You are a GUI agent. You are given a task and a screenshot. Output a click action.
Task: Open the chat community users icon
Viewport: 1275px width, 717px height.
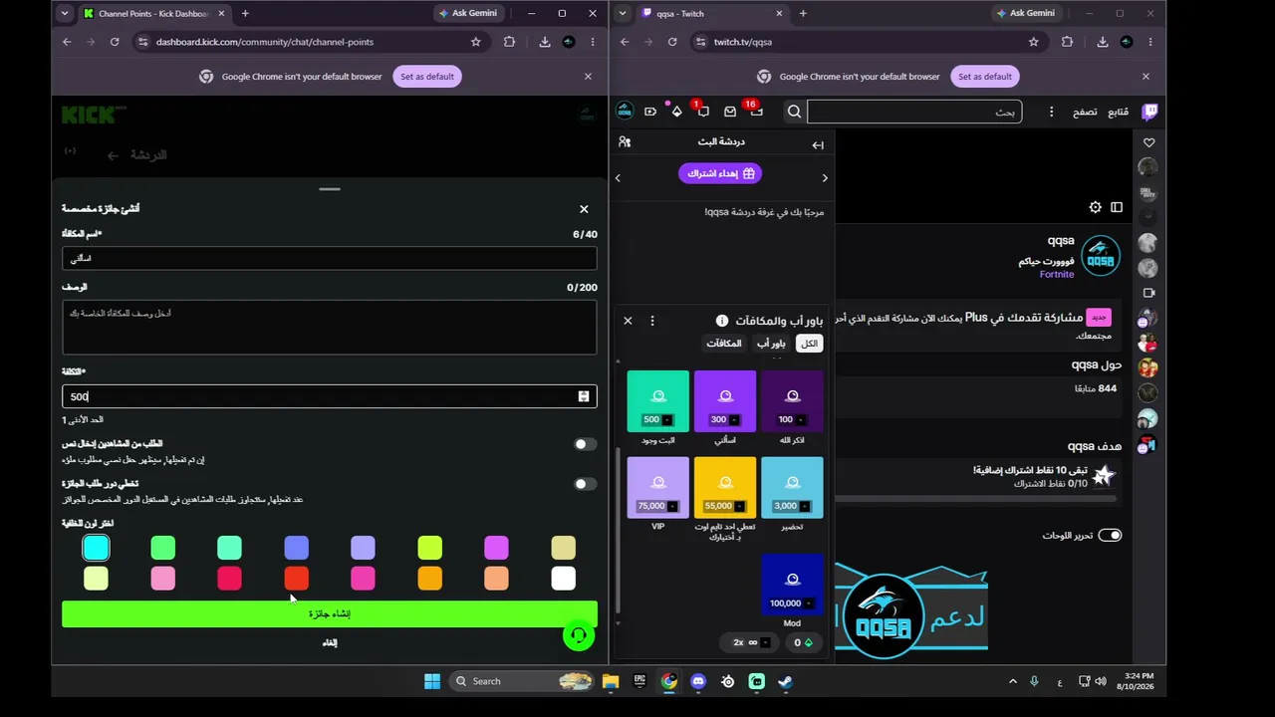tap(625, 142)
